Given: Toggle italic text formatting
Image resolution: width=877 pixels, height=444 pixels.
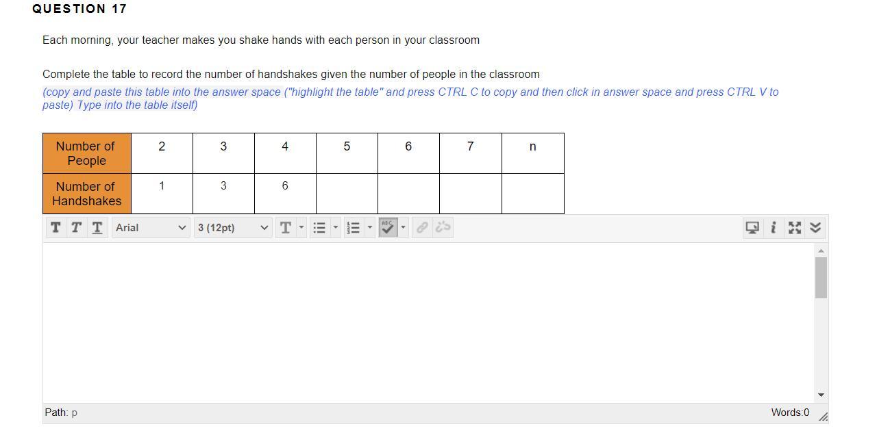Looking at the screenshot, I should tap(76, 228).
